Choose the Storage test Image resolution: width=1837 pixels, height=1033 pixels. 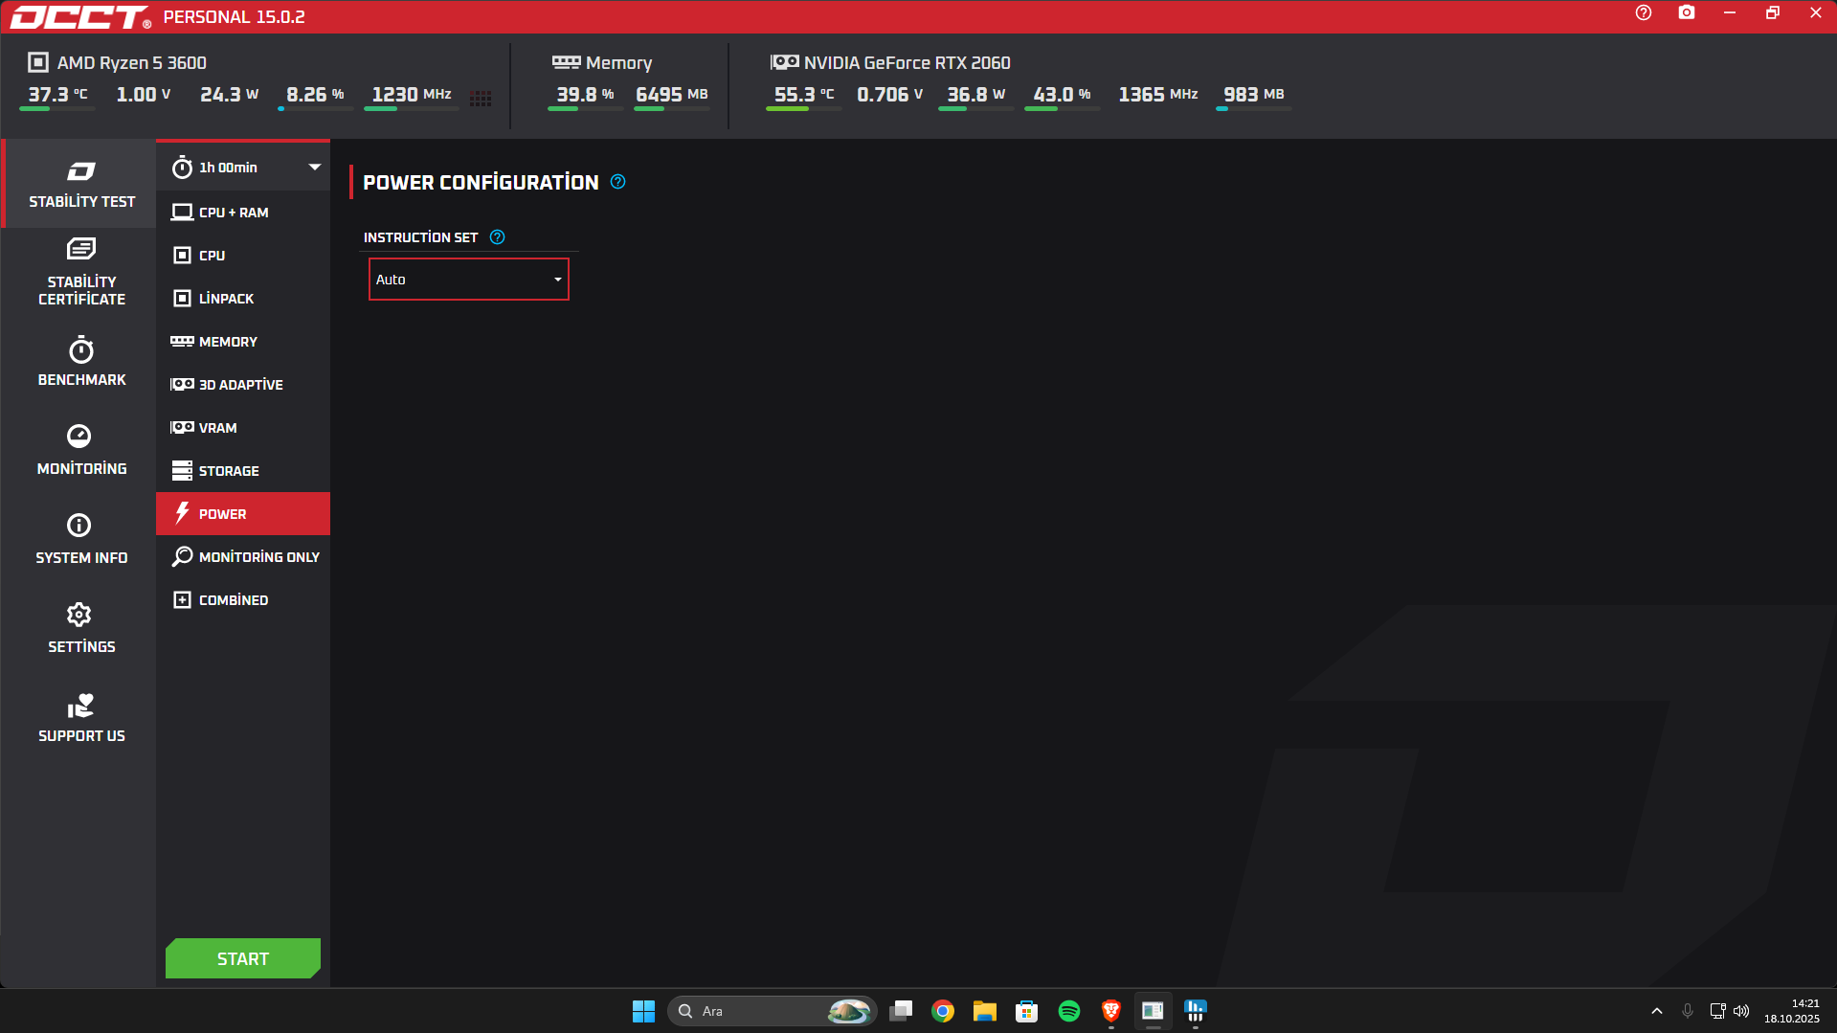click(244, 471)
